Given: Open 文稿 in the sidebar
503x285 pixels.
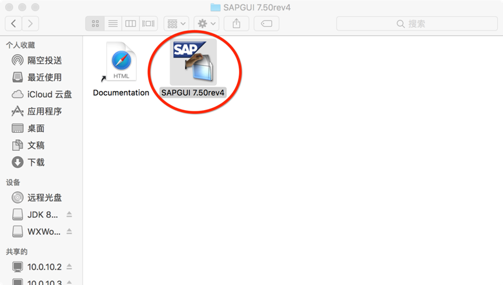Looking at the screenshot, I should coord(28,145).
